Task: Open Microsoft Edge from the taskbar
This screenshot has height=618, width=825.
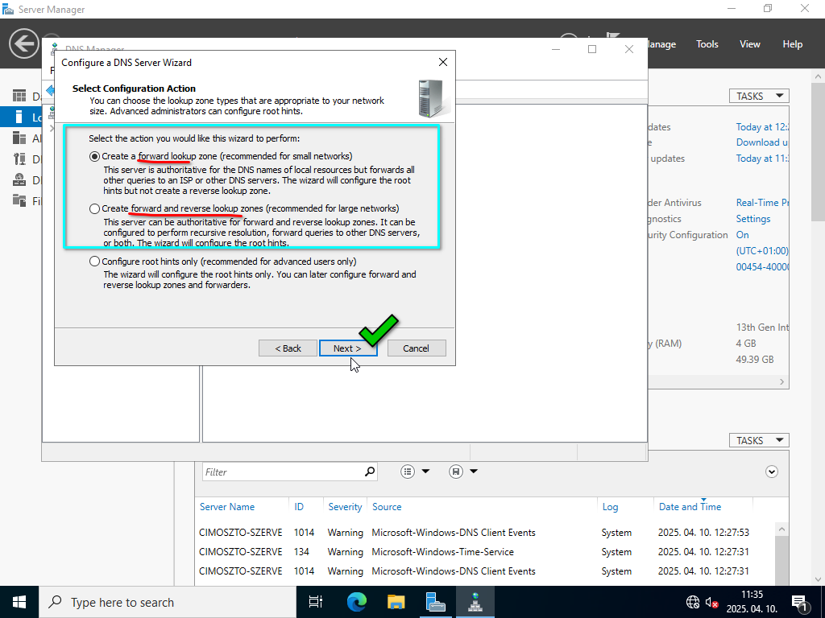Action: [357, 602]
